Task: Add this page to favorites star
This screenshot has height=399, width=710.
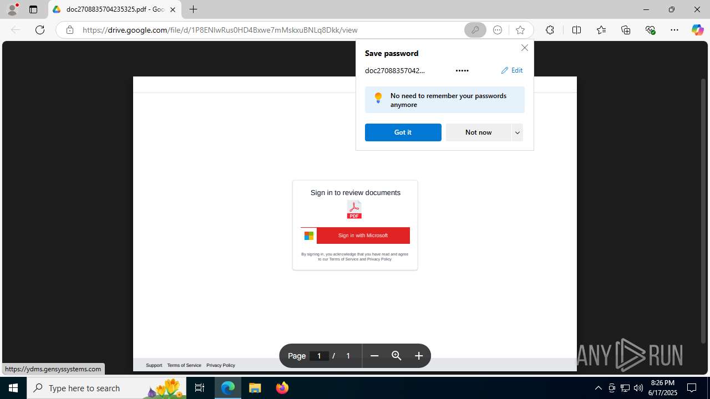Action: tap(520, 30)
